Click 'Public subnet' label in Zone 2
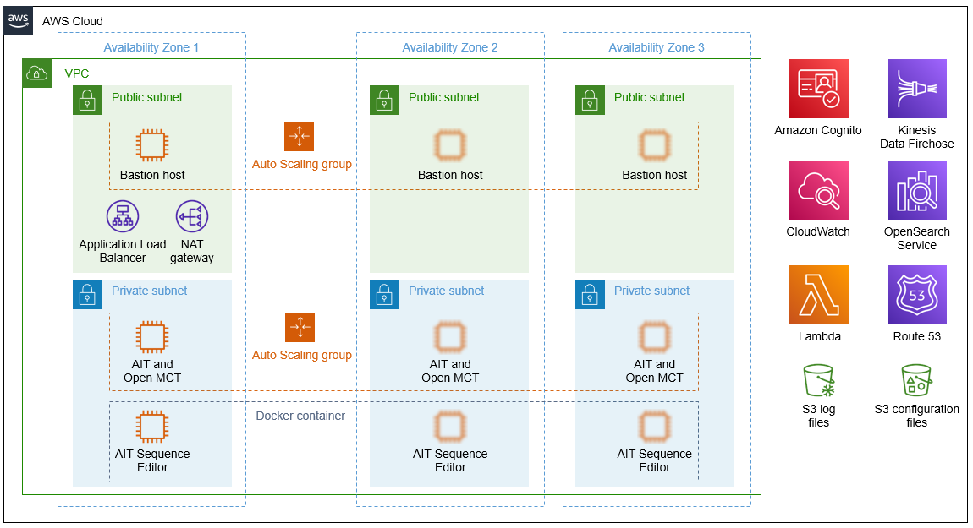The height and width of the screenshot is (528, 973). pyautogui.click(x=443, y=97)
